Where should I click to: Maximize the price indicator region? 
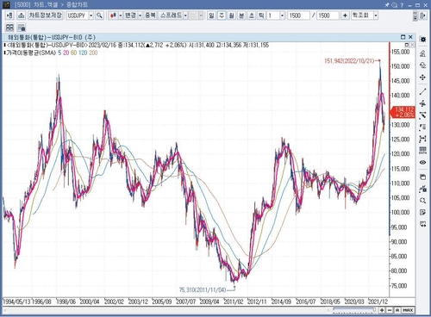407,45
